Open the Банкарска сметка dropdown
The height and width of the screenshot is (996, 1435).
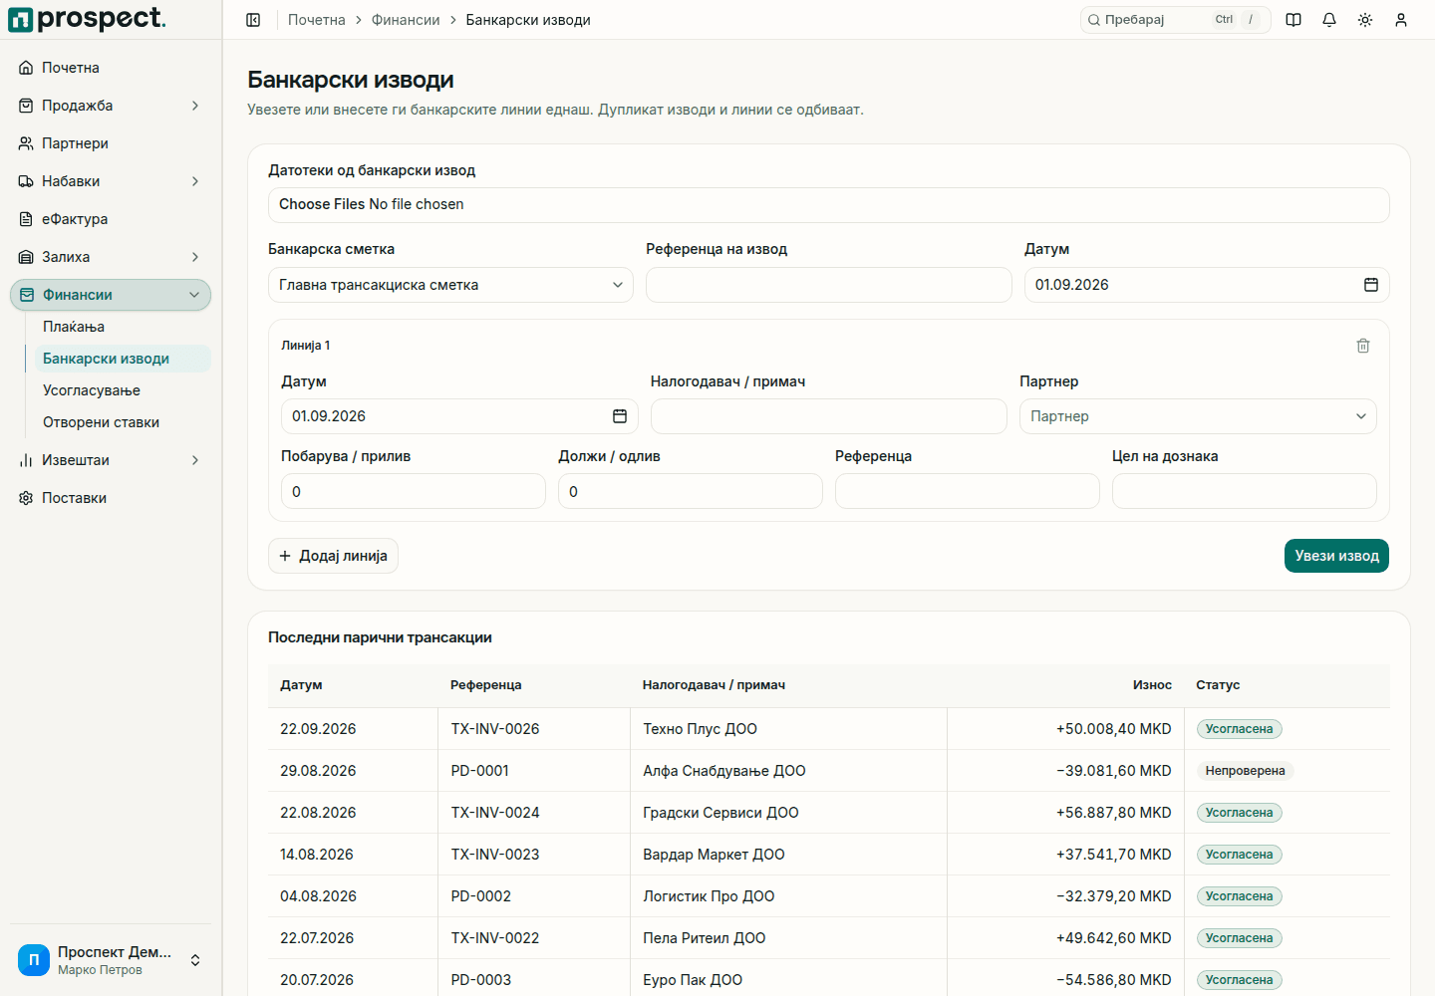(450, 285)
